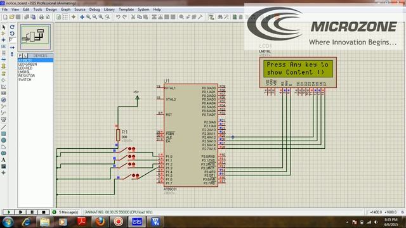Click the P pick-devices button
Viewport: 406px width, 228px height.
click(x=20, y=56)
